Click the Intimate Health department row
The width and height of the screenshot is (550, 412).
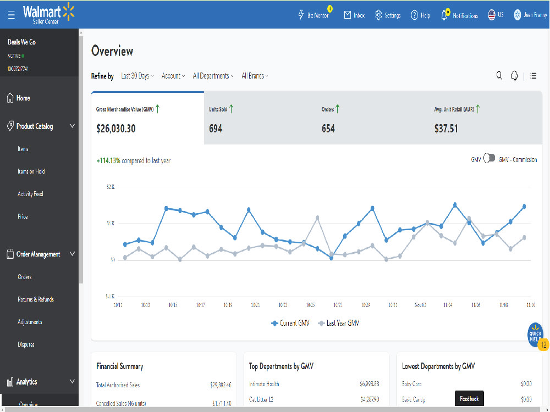(x=314, y=384)
